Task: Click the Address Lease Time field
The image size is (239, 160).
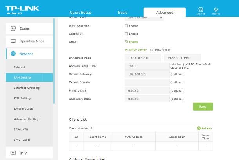Action: 147,66
